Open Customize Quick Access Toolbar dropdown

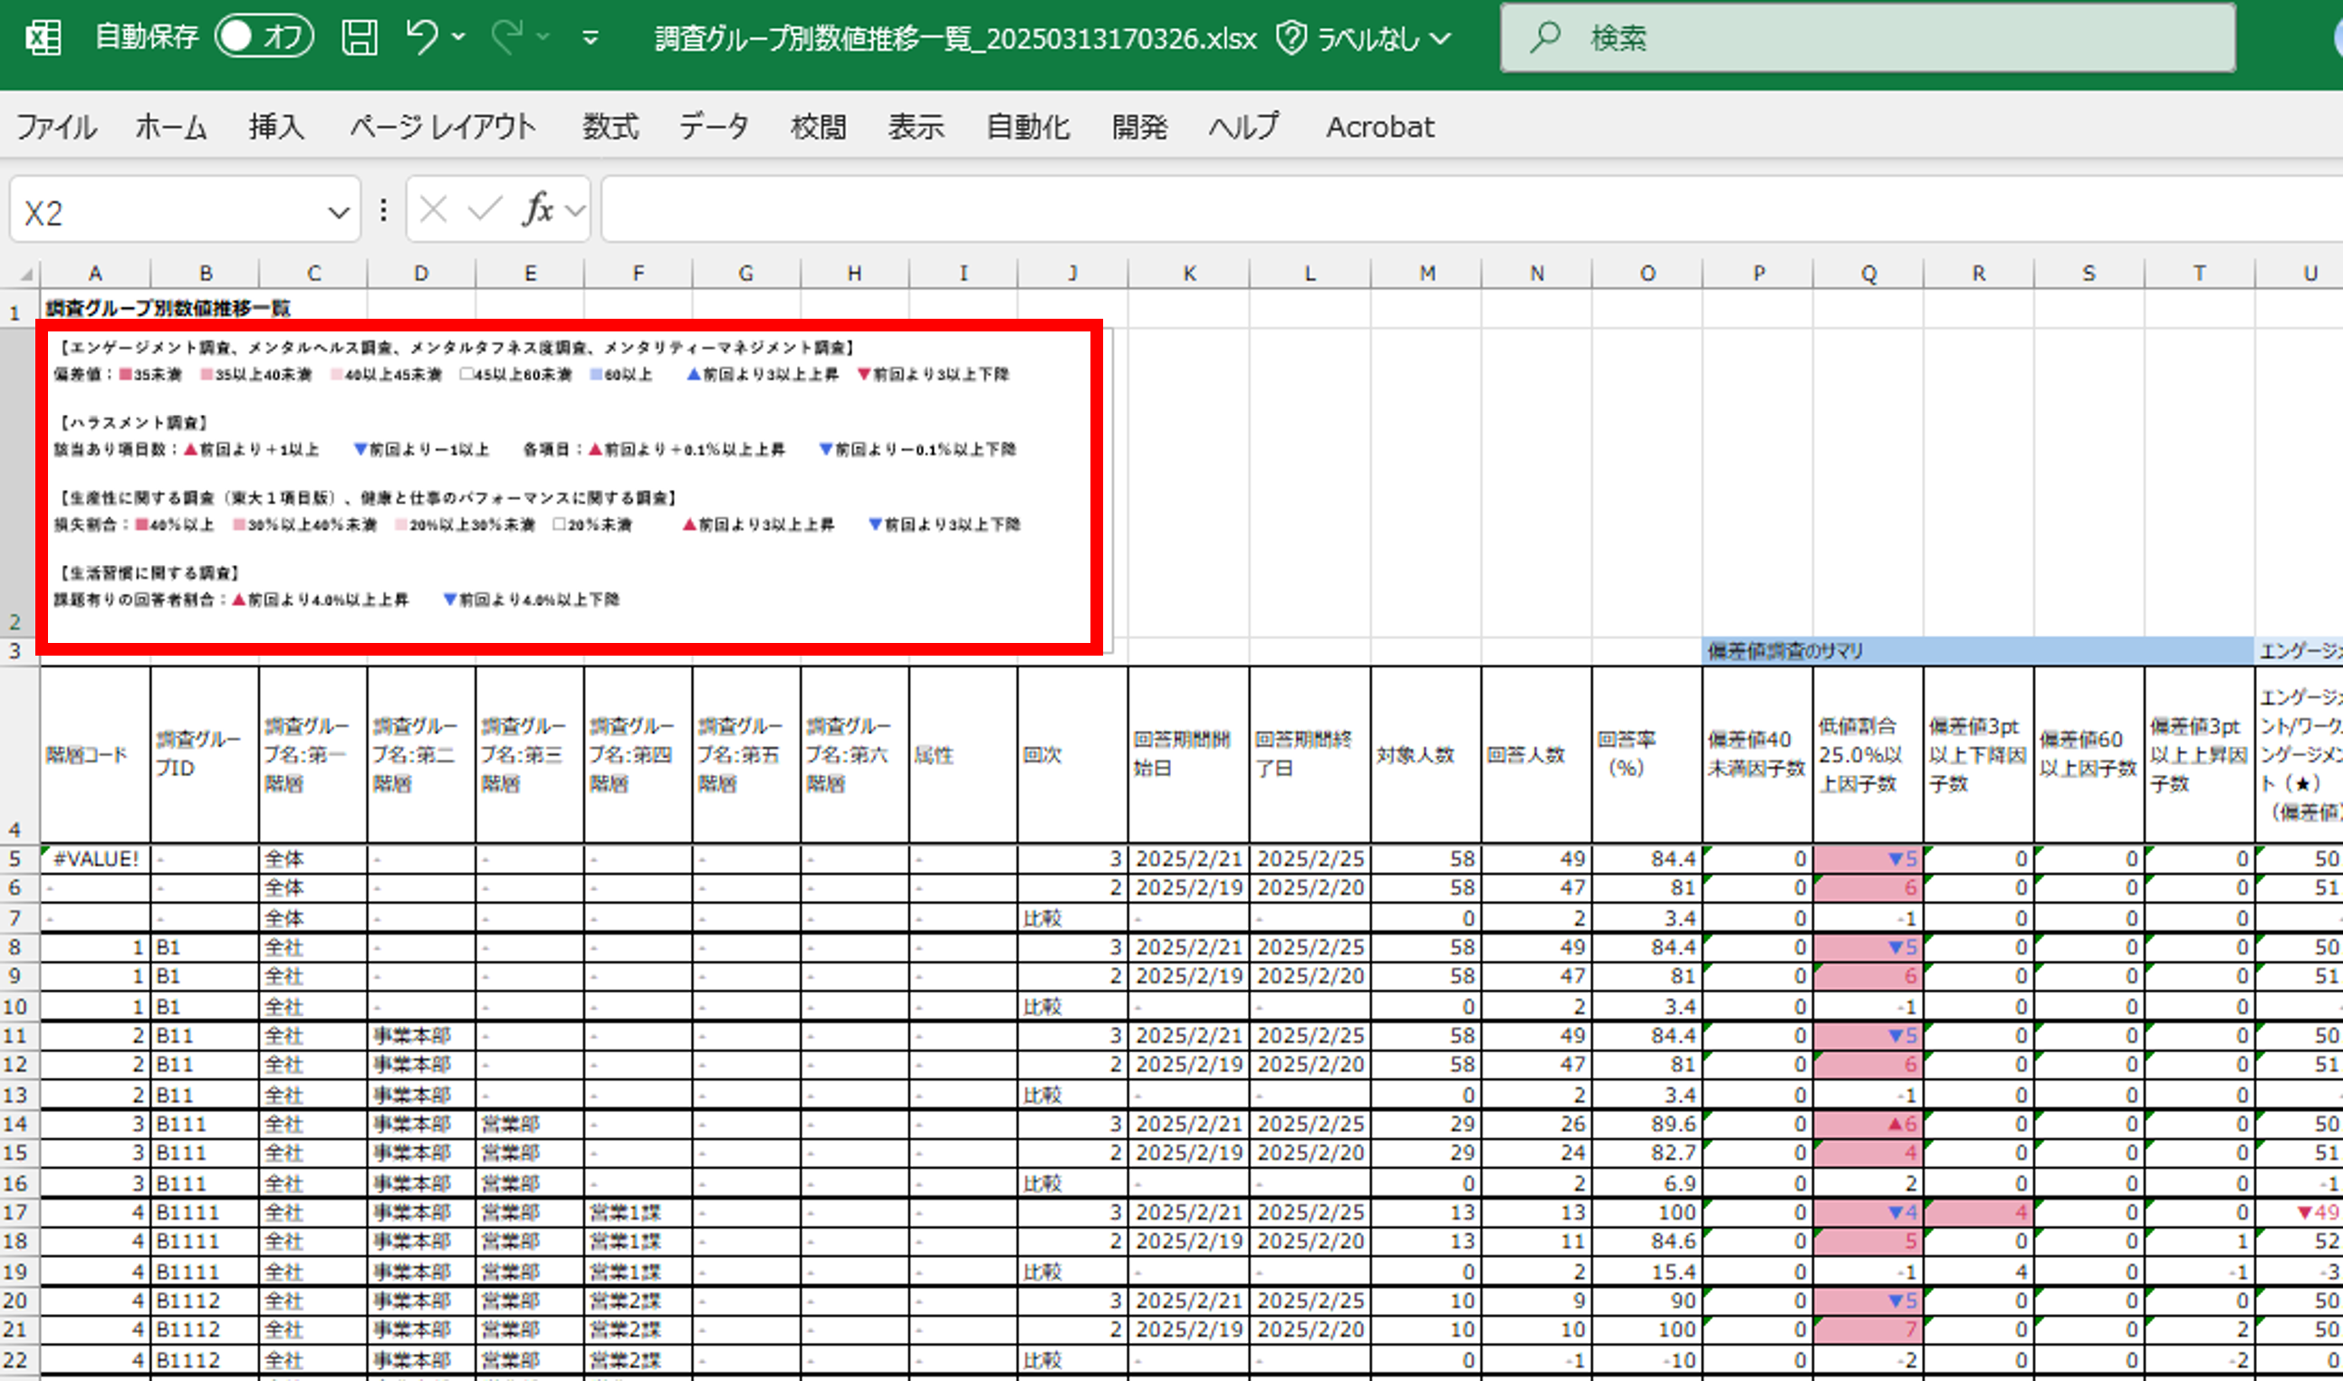tap(590, 38)
